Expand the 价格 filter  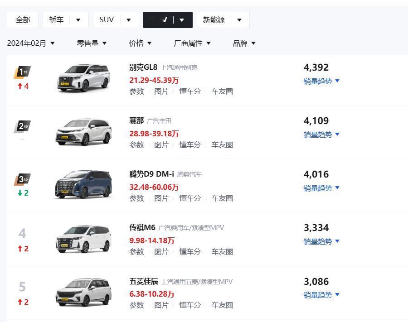pos(140,43)
